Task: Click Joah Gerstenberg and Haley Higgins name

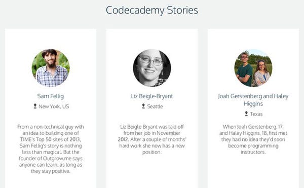Action: pyautogui.click(x=253, y=100)
